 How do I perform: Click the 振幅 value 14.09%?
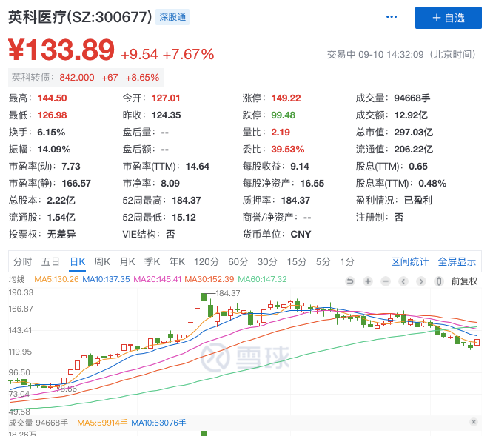(54, 149)
